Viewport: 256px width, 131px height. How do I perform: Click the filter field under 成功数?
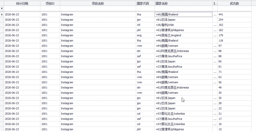[234, 8]
